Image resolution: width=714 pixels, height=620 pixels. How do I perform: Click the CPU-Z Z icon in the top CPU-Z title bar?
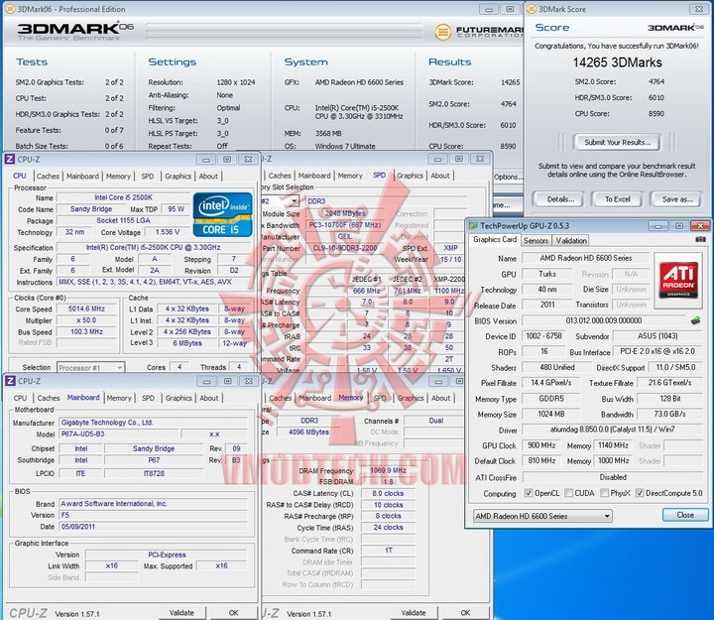coord(10,159)
